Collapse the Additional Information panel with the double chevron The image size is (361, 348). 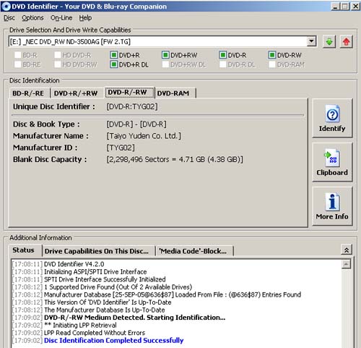pyautogui.click(x=347, y=250)
